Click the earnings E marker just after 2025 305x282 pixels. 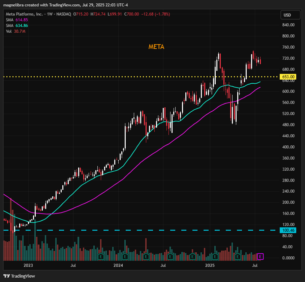coord(215,256)
